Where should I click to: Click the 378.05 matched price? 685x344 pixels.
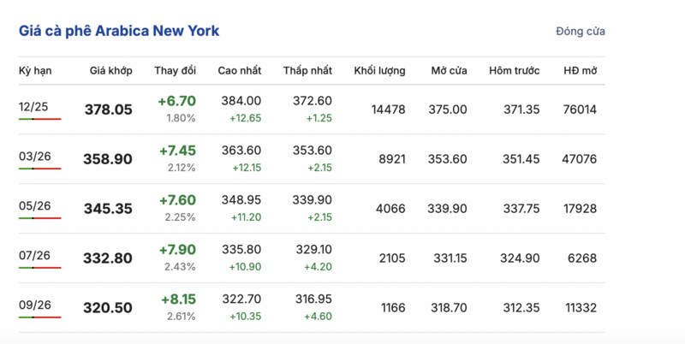109,110
